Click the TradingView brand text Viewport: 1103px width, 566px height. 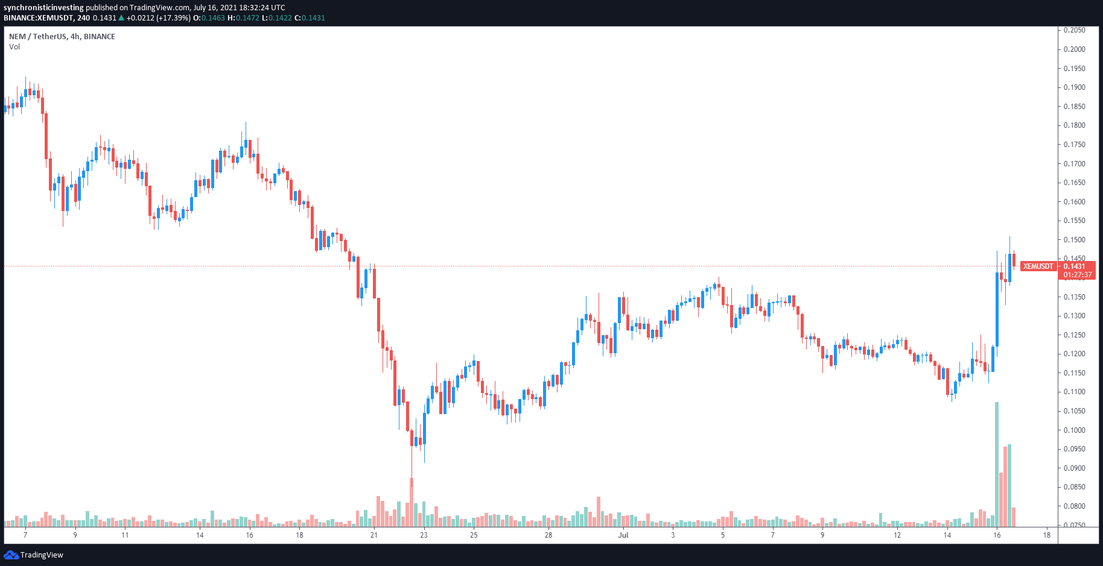pos(42,555)
